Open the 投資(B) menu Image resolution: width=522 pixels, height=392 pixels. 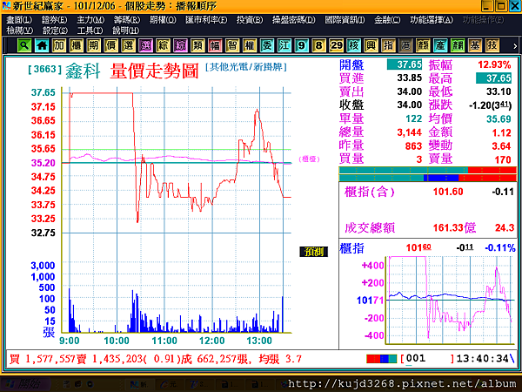(250, 20)
